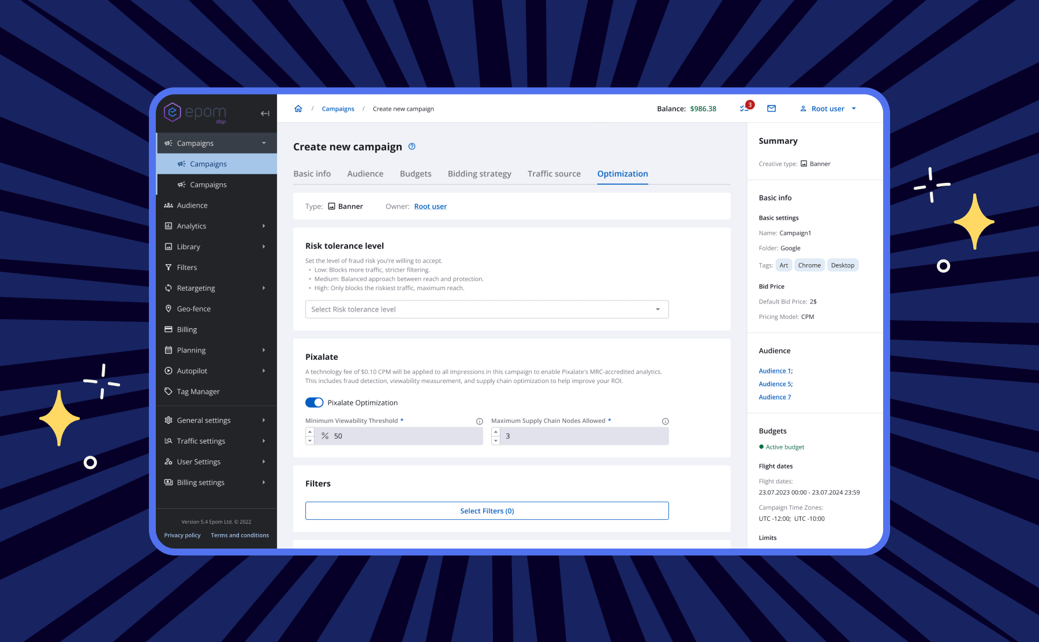Increase Minimum Viewability Threshold with up arrow
1039x642 pixels.
coord(310,431)
